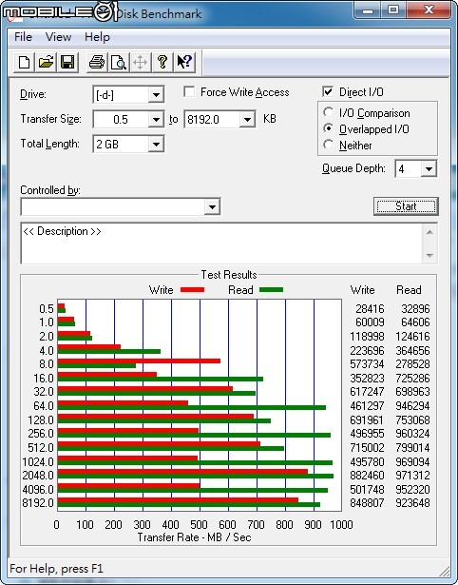Select the I/O Comparison radio button
The width and height of the screenshot is (458, 585).
[329, 112]
